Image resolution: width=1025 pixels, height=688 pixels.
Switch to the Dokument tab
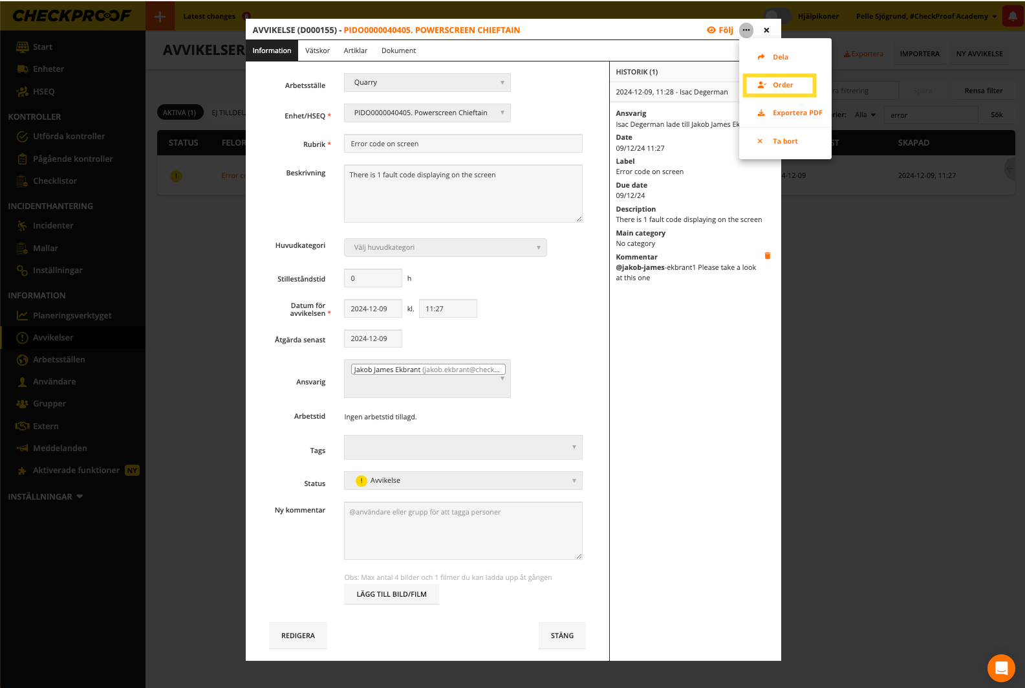pyautogui.click(x=398, y=50)
